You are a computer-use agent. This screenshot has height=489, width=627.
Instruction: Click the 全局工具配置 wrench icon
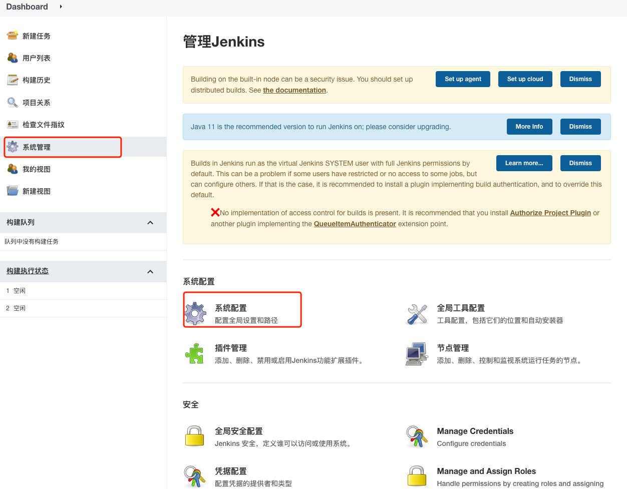coord(417,314)
